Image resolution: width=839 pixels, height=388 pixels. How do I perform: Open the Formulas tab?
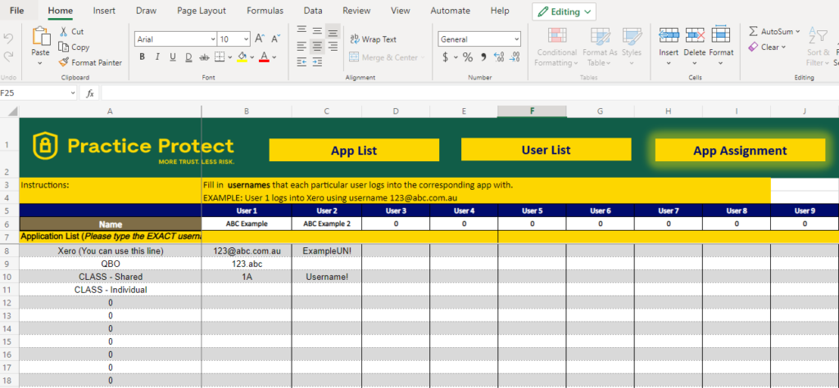click(266, 11)
